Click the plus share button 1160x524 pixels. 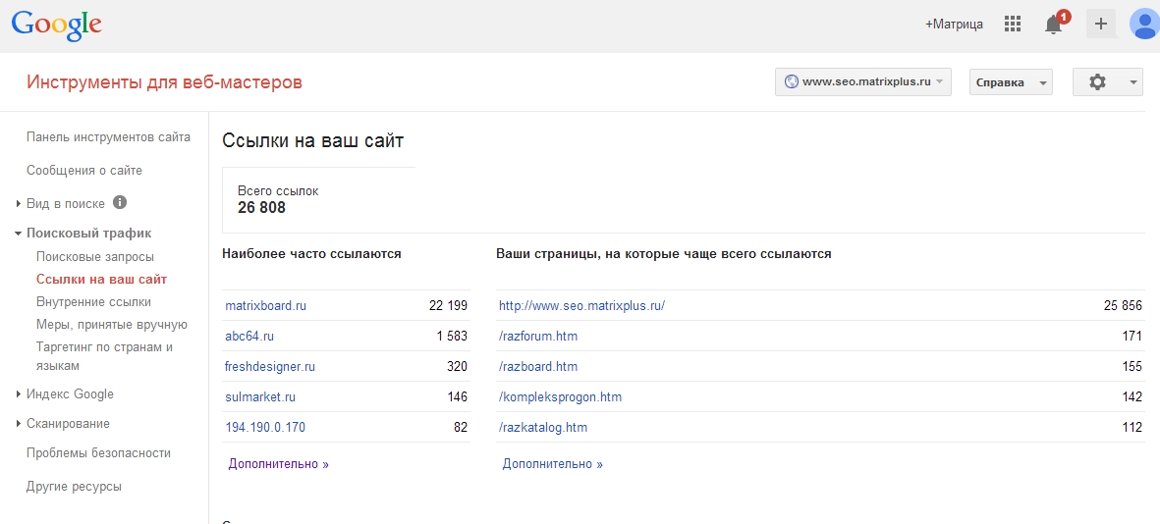1101,24
